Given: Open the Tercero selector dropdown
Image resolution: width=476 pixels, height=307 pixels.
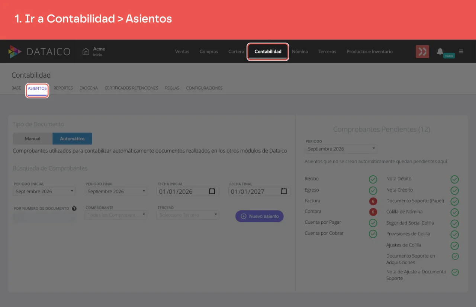Looking at the screenshot, I should pyautogui.click(x=188, y=215).
